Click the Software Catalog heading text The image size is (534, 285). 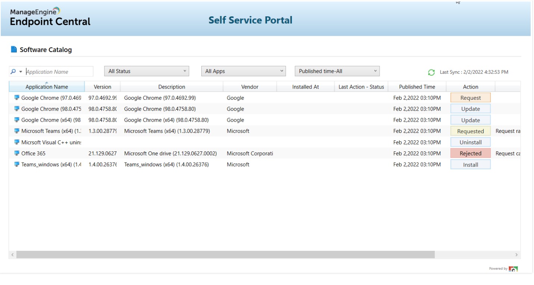point(46,49)
